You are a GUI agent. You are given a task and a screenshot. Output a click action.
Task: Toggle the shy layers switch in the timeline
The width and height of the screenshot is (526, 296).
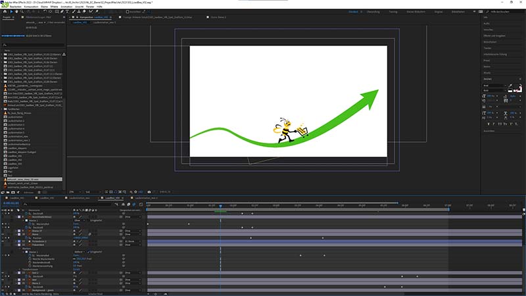point(123,204)
